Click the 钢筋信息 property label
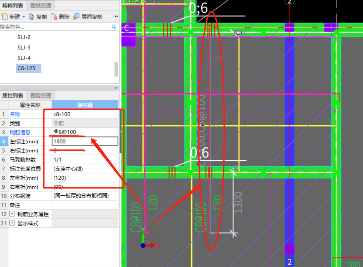Screen dimensions: 363x267 20,132
